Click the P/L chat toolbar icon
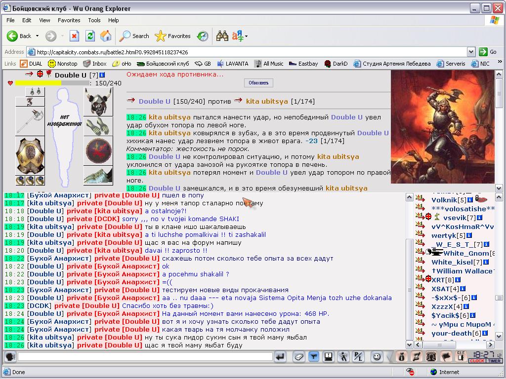This screenshot has height=379, width=506. point(358,357)
